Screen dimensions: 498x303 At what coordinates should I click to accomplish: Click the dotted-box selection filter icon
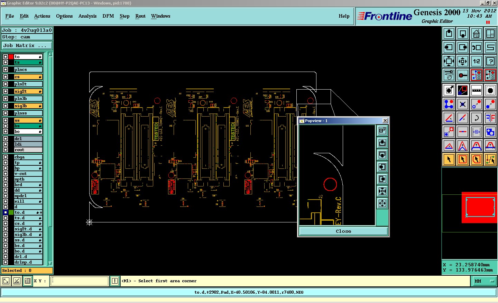coord(490,90)
